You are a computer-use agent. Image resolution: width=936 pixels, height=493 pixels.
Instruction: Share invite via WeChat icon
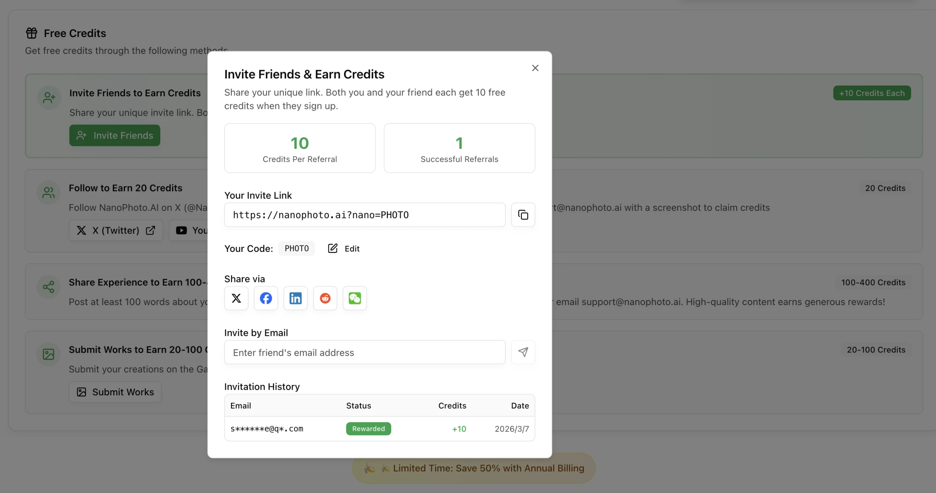(355, 298)
